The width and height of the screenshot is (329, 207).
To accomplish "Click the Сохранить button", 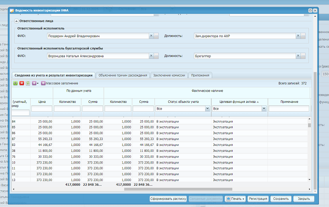I will pos(280,199).
